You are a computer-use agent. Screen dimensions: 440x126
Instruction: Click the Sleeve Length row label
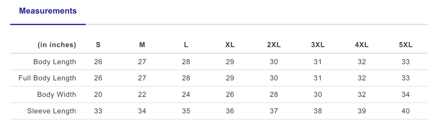click(52, 111)
